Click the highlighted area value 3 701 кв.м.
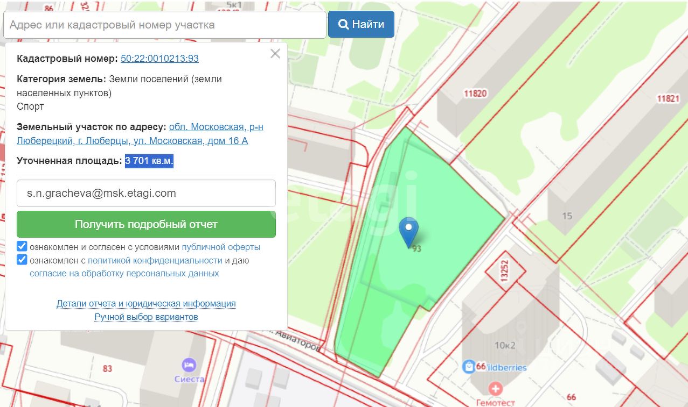This screenshot has height=407, width=688. point(149,161)
